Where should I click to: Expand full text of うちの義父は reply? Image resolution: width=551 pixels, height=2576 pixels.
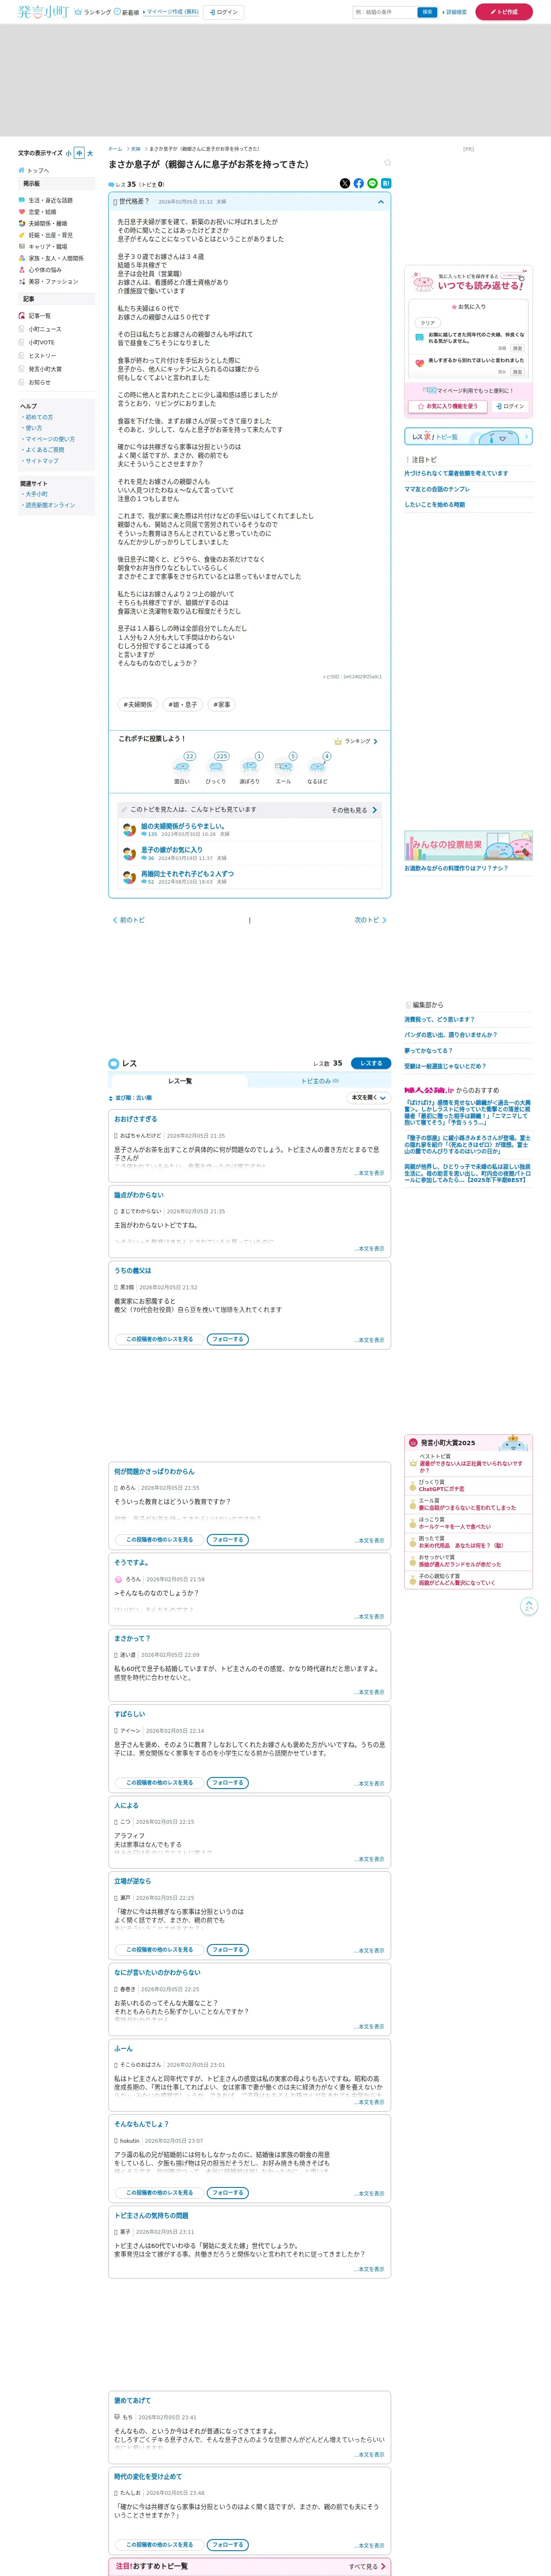[369, 1340]
